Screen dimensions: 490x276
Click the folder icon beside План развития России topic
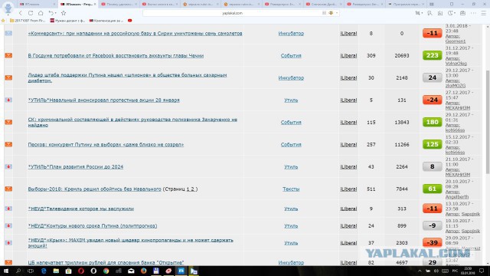click(8, 166)
